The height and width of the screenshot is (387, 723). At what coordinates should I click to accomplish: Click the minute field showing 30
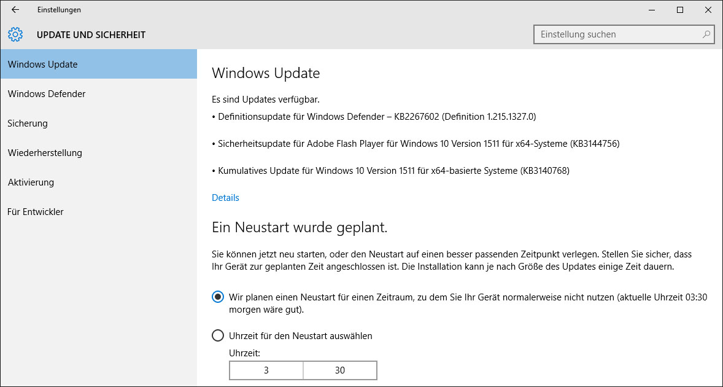339,370
